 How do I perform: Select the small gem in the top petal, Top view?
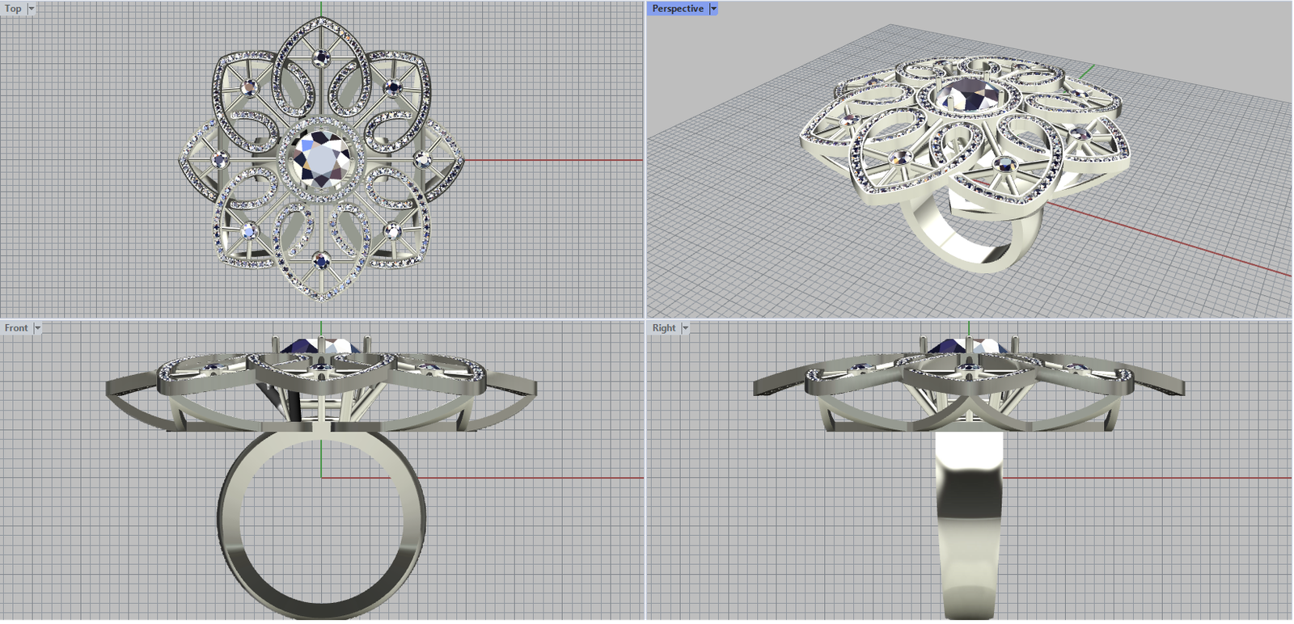pos(322,57)
